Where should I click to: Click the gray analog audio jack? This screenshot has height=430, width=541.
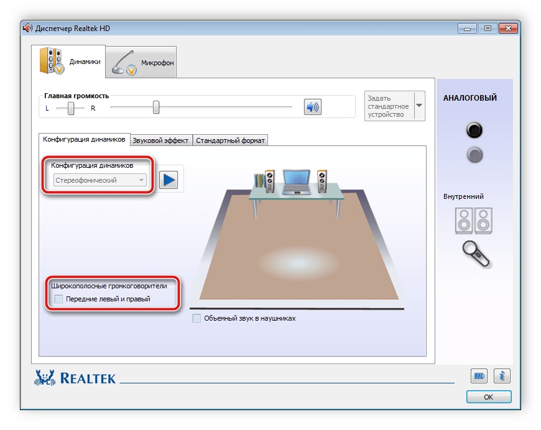click(474, 155)
